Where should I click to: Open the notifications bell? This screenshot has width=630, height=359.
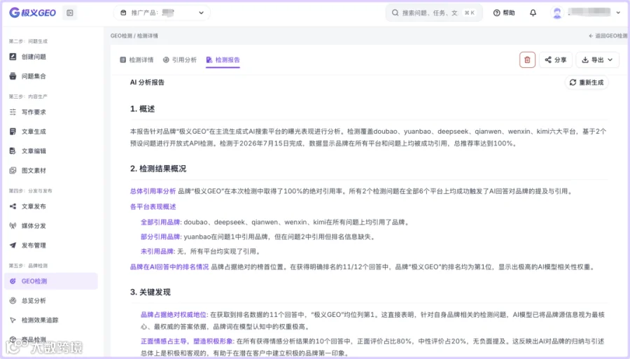pyautogui.click(x=533, y=13)
